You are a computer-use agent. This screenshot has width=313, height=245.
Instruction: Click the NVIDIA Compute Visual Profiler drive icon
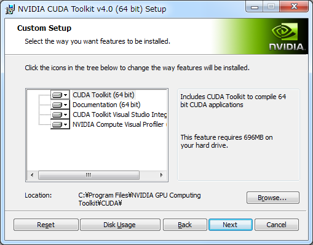(57, 124)
